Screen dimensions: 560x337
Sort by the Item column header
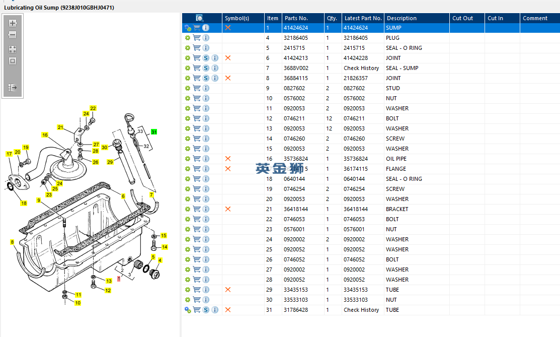273,18
